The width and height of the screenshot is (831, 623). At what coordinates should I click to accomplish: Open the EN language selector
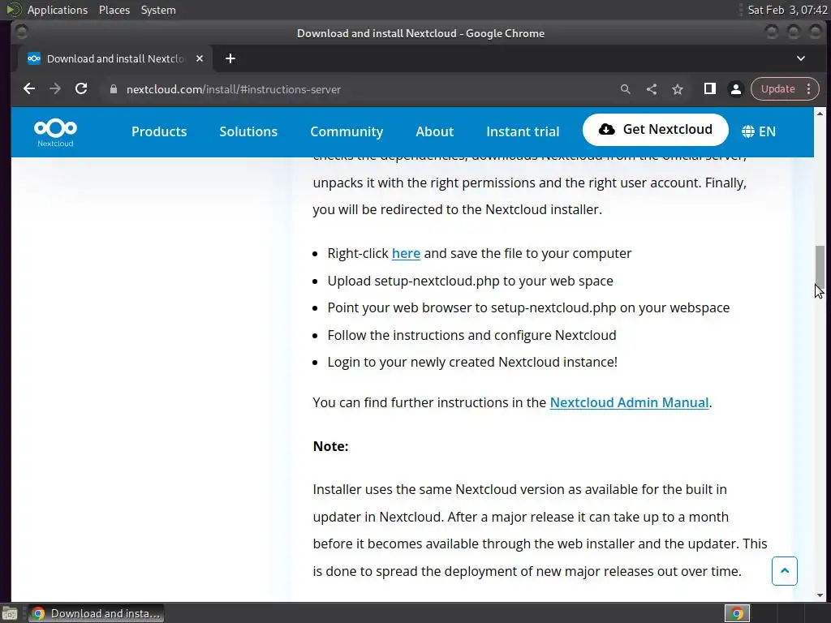(x=759, y=131)
